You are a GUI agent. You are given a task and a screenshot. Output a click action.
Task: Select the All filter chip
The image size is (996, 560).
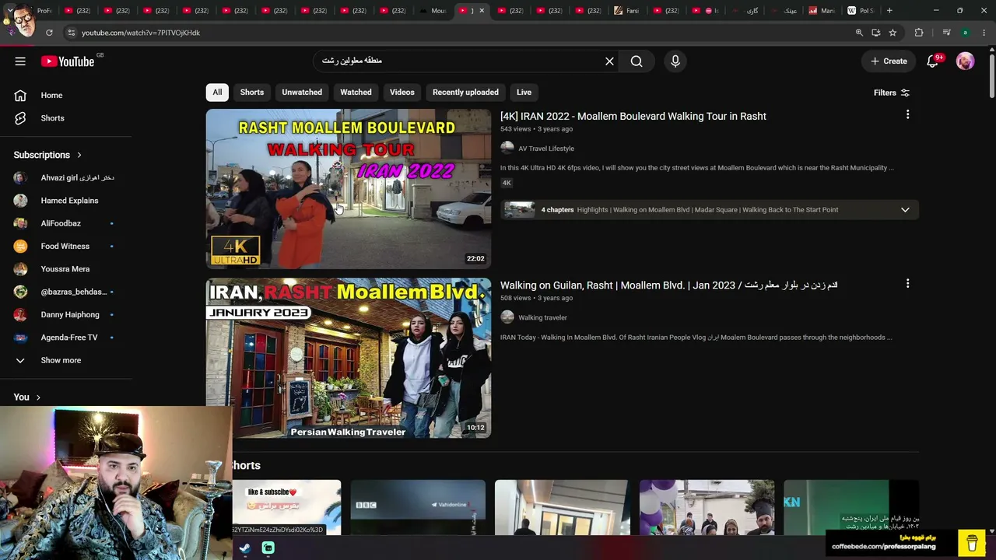tap(217, 93)
